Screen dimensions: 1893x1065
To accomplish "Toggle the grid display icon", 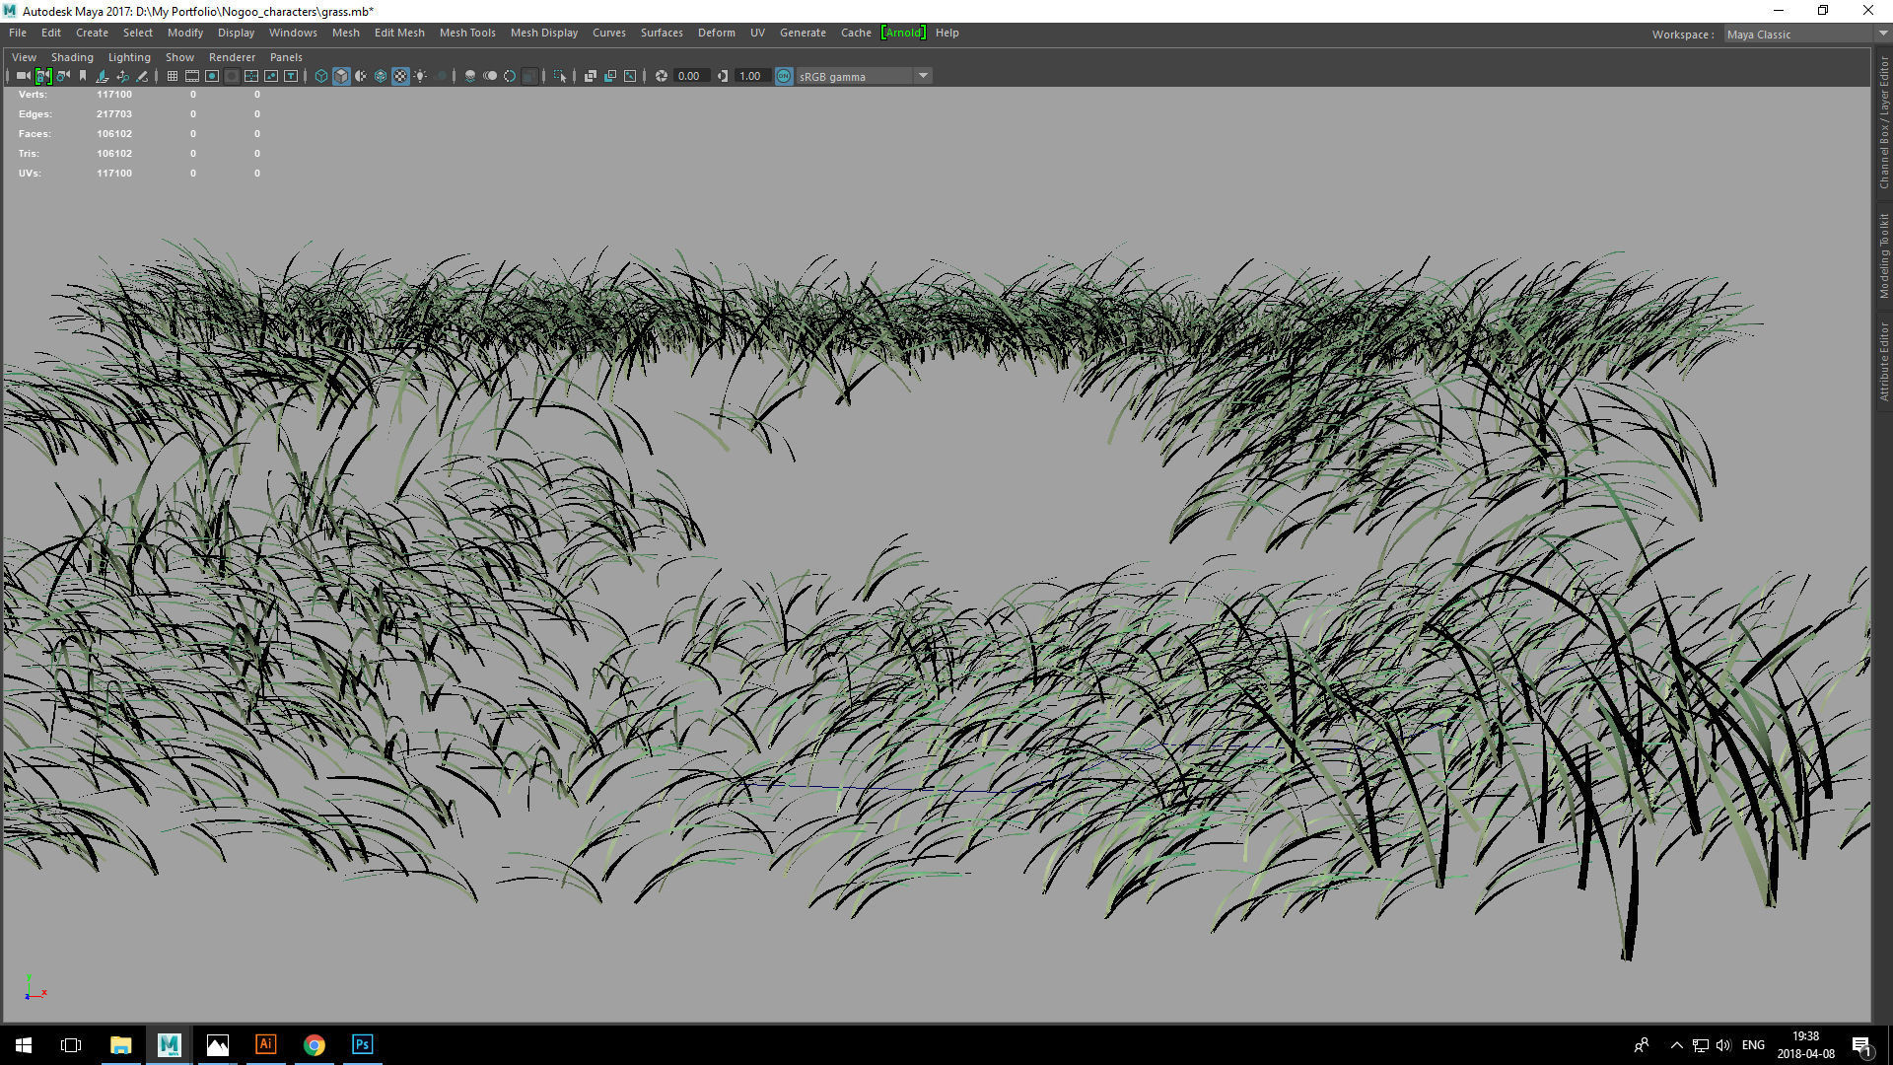I will click(x=173, y=76).
